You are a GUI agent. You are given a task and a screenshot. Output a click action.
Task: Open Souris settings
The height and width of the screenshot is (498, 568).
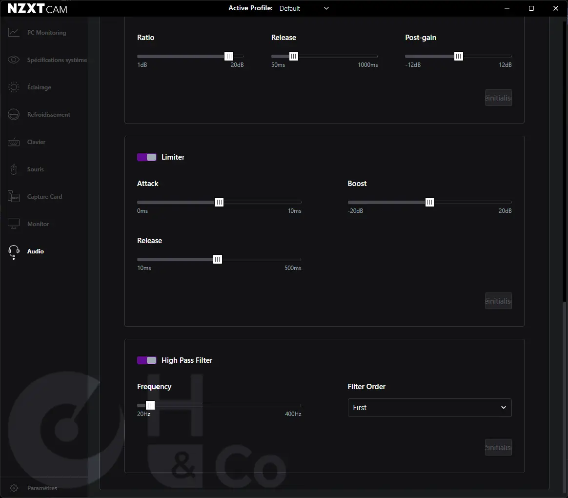pos(36,169)
